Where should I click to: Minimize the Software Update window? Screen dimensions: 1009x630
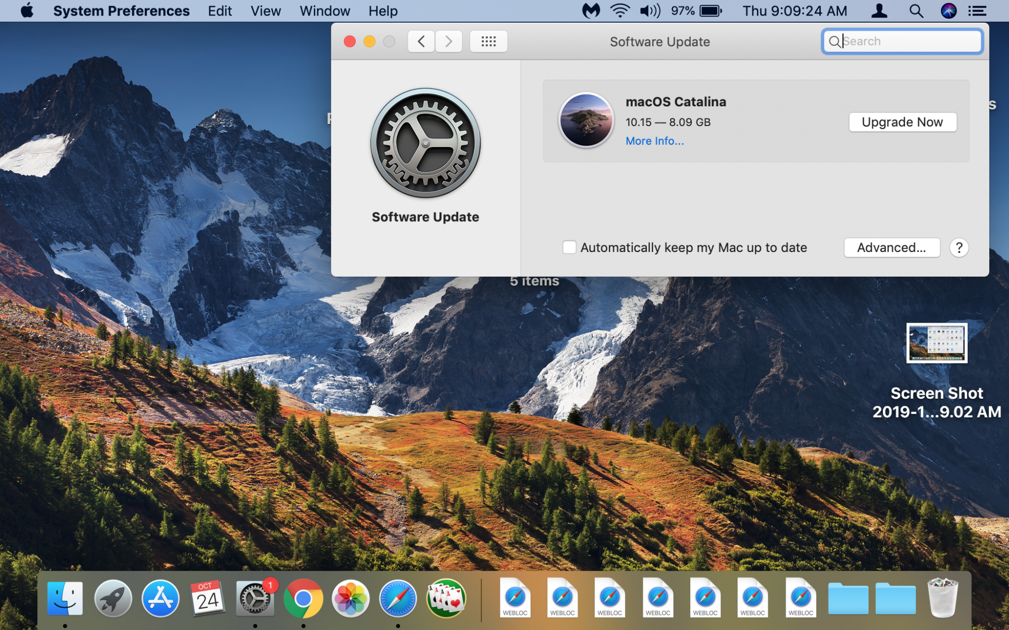click(369, 41)
